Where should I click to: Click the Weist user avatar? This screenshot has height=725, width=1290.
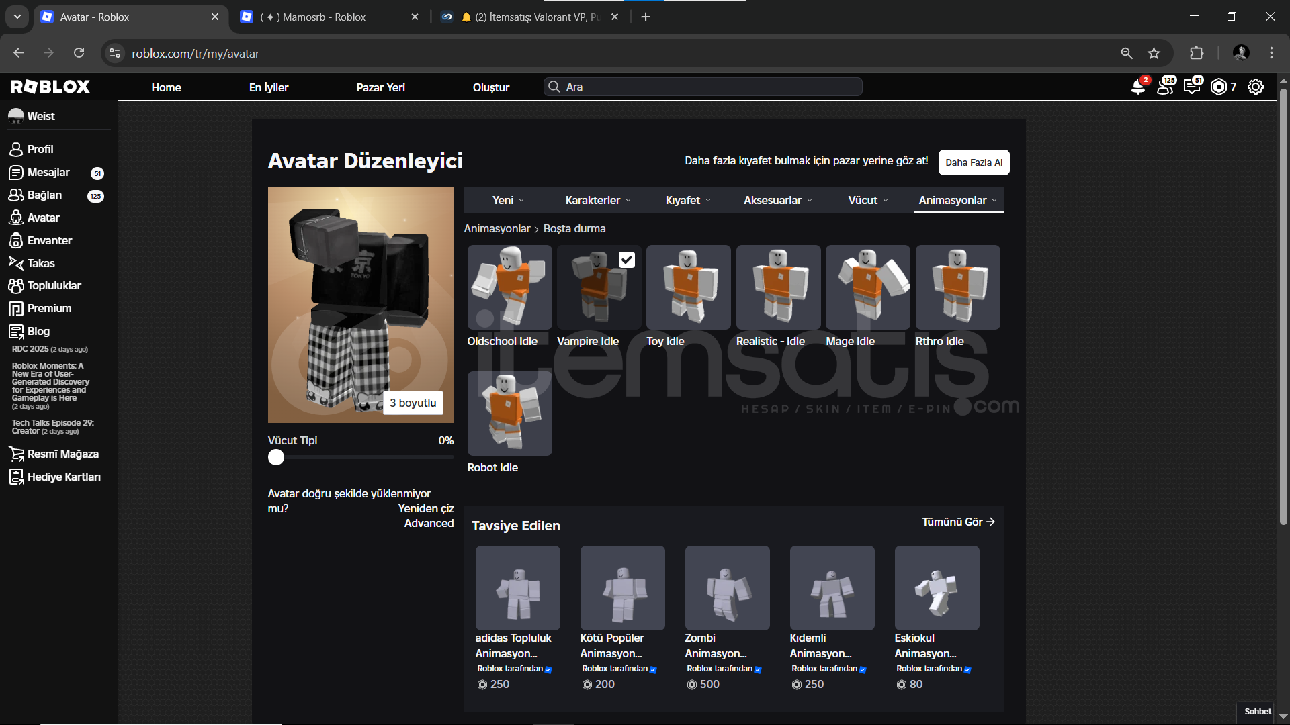(x=16, y=116)
